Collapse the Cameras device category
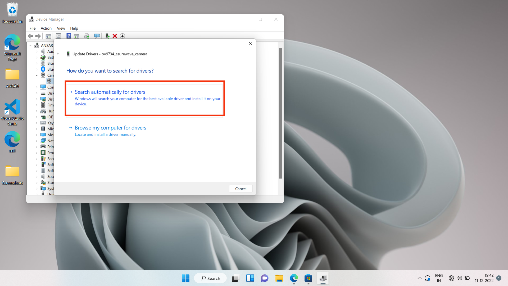Viewport: 508px width, 286px height. click(x=37, y=75)
